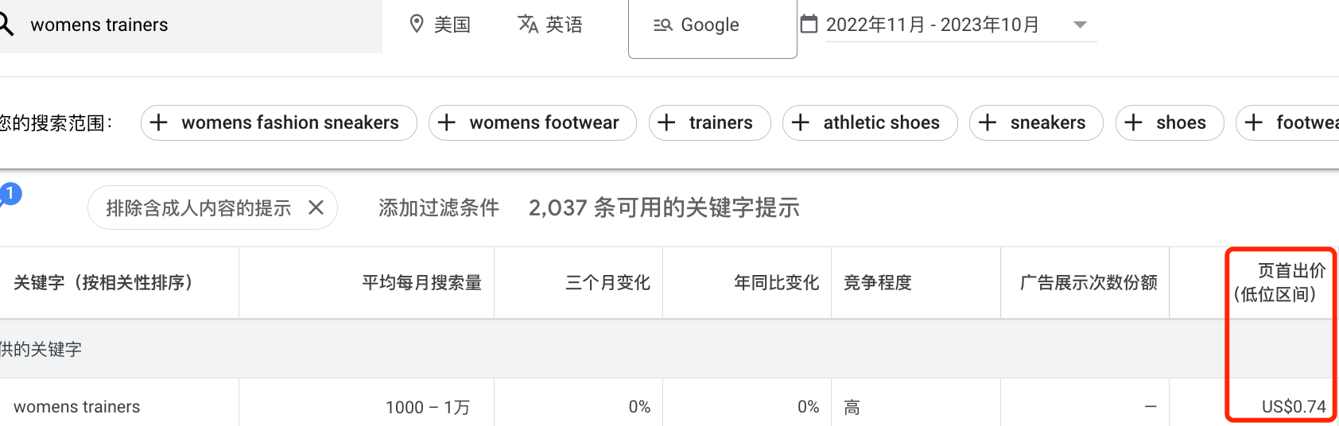
Task: Click the blue filter badge showing 1
Action: (10, 194)
